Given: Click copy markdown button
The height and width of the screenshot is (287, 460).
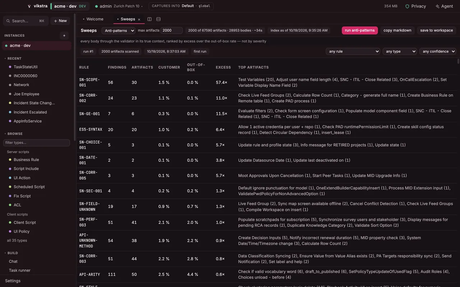Looking at the screenshot, I should point(397,30).
